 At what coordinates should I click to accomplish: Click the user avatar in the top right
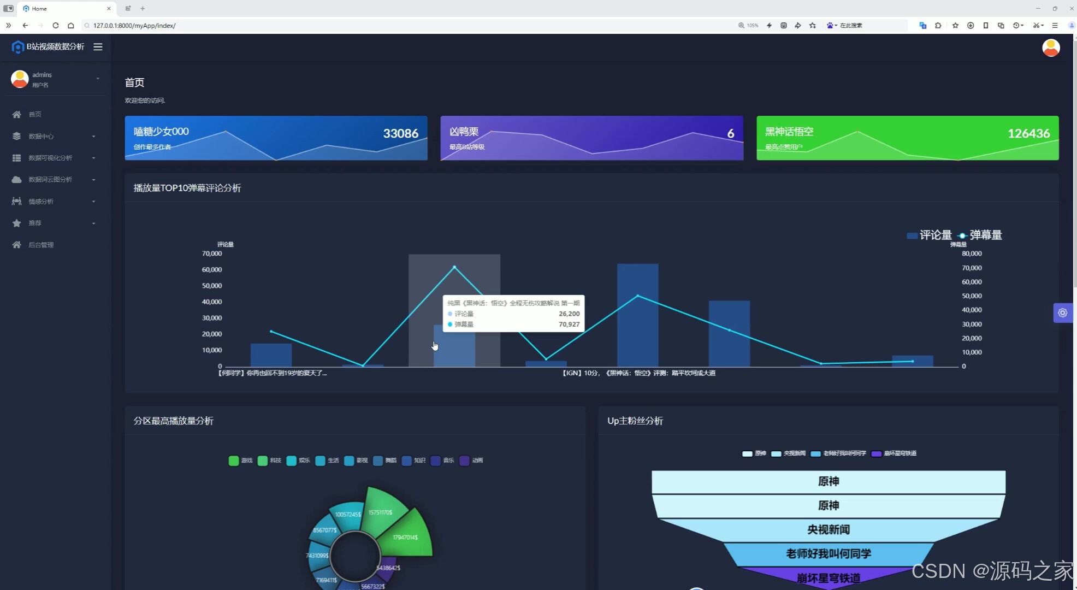1051,48
